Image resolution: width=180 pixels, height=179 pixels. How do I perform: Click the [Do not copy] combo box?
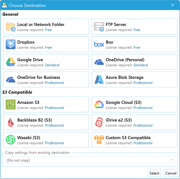coord(90,160)
